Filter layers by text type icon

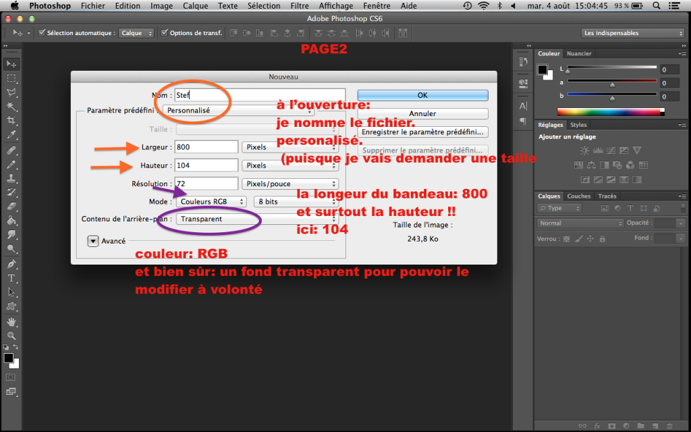(x=630, y=209)
